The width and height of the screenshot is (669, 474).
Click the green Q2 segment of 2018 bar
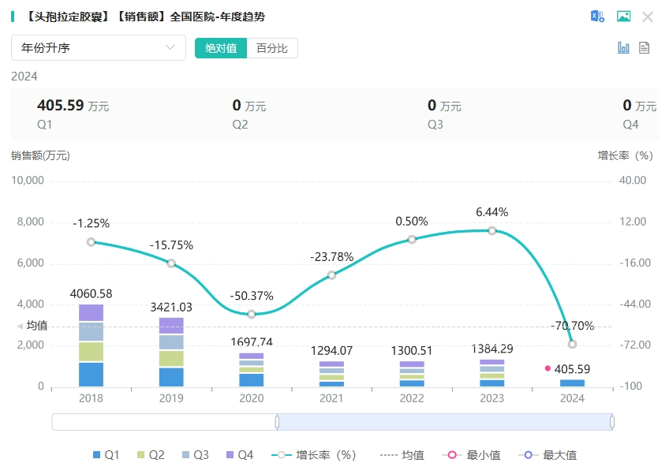[91, 352]
